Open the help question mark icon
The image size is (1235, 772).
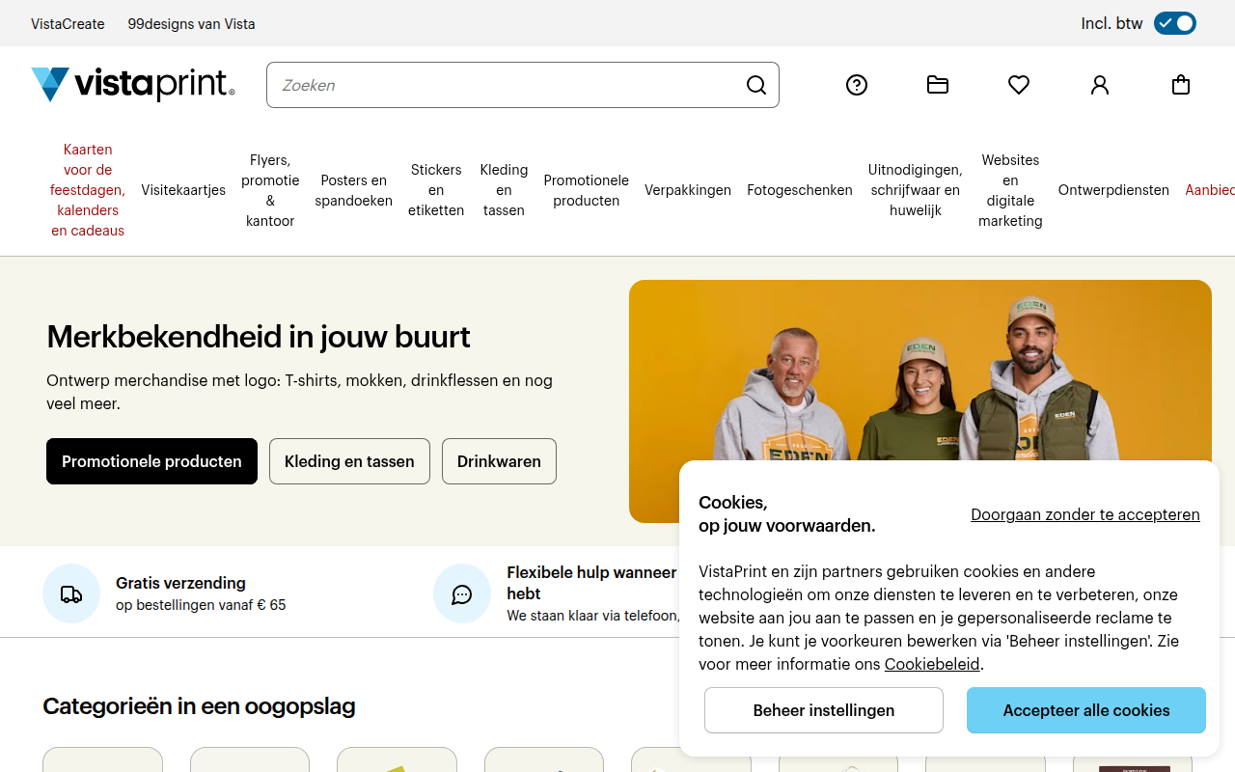(857, 85)
